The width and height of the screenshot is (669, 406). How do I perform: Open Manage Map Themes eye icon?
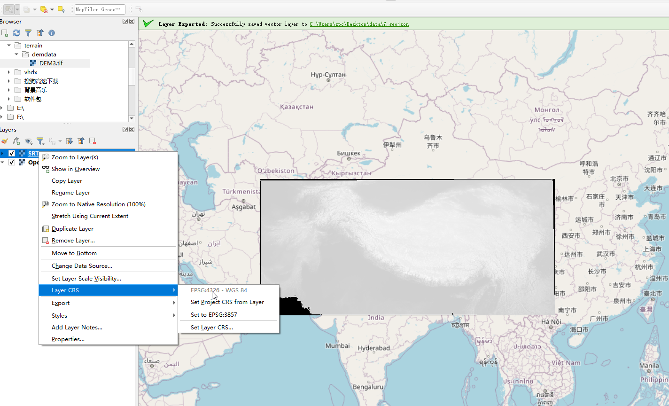tap(29, 141)
